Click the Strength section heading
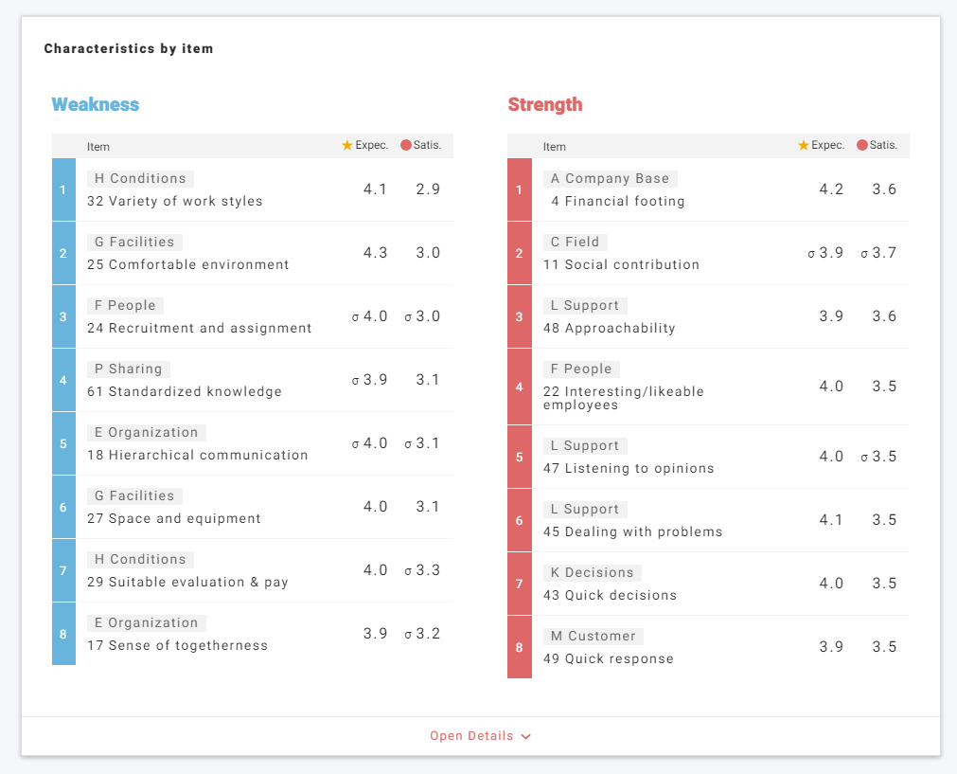Screen dimensions: 957x774 545,105
